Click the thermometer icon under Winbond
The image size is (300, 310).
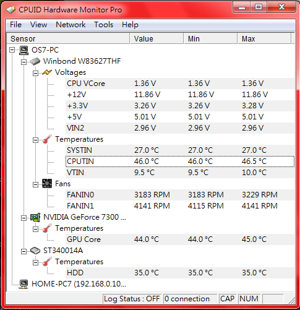click(x=47, y=139)
